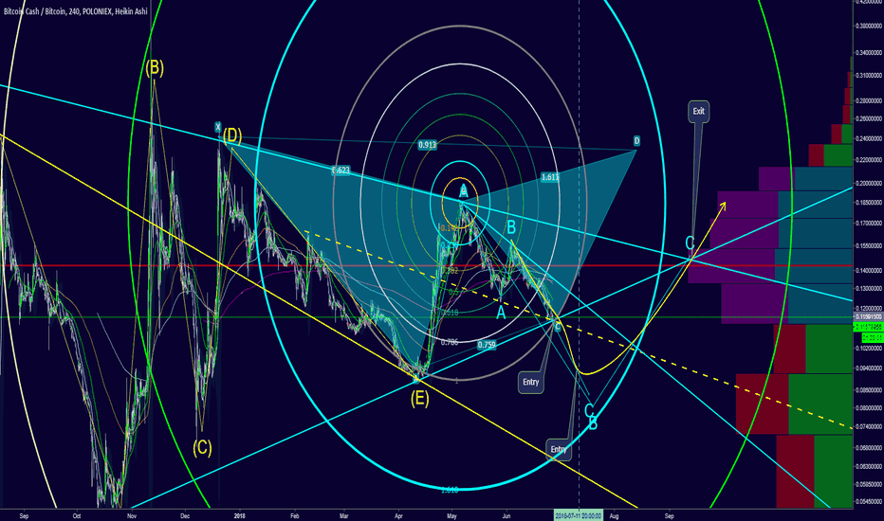This screenshot has height=521, width=884.
Task: Click the 0.759 ratio label
Action: 487,345
